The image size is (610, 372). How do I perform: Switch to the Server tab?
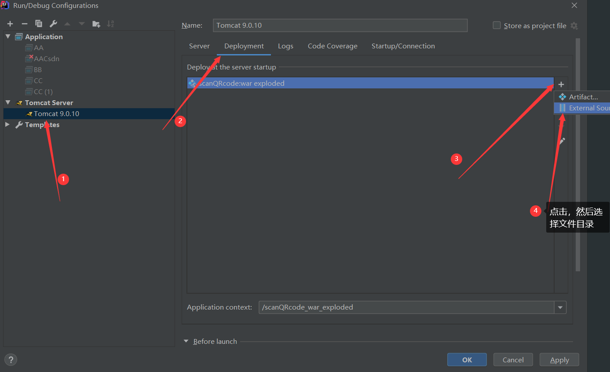click(199, 46)
